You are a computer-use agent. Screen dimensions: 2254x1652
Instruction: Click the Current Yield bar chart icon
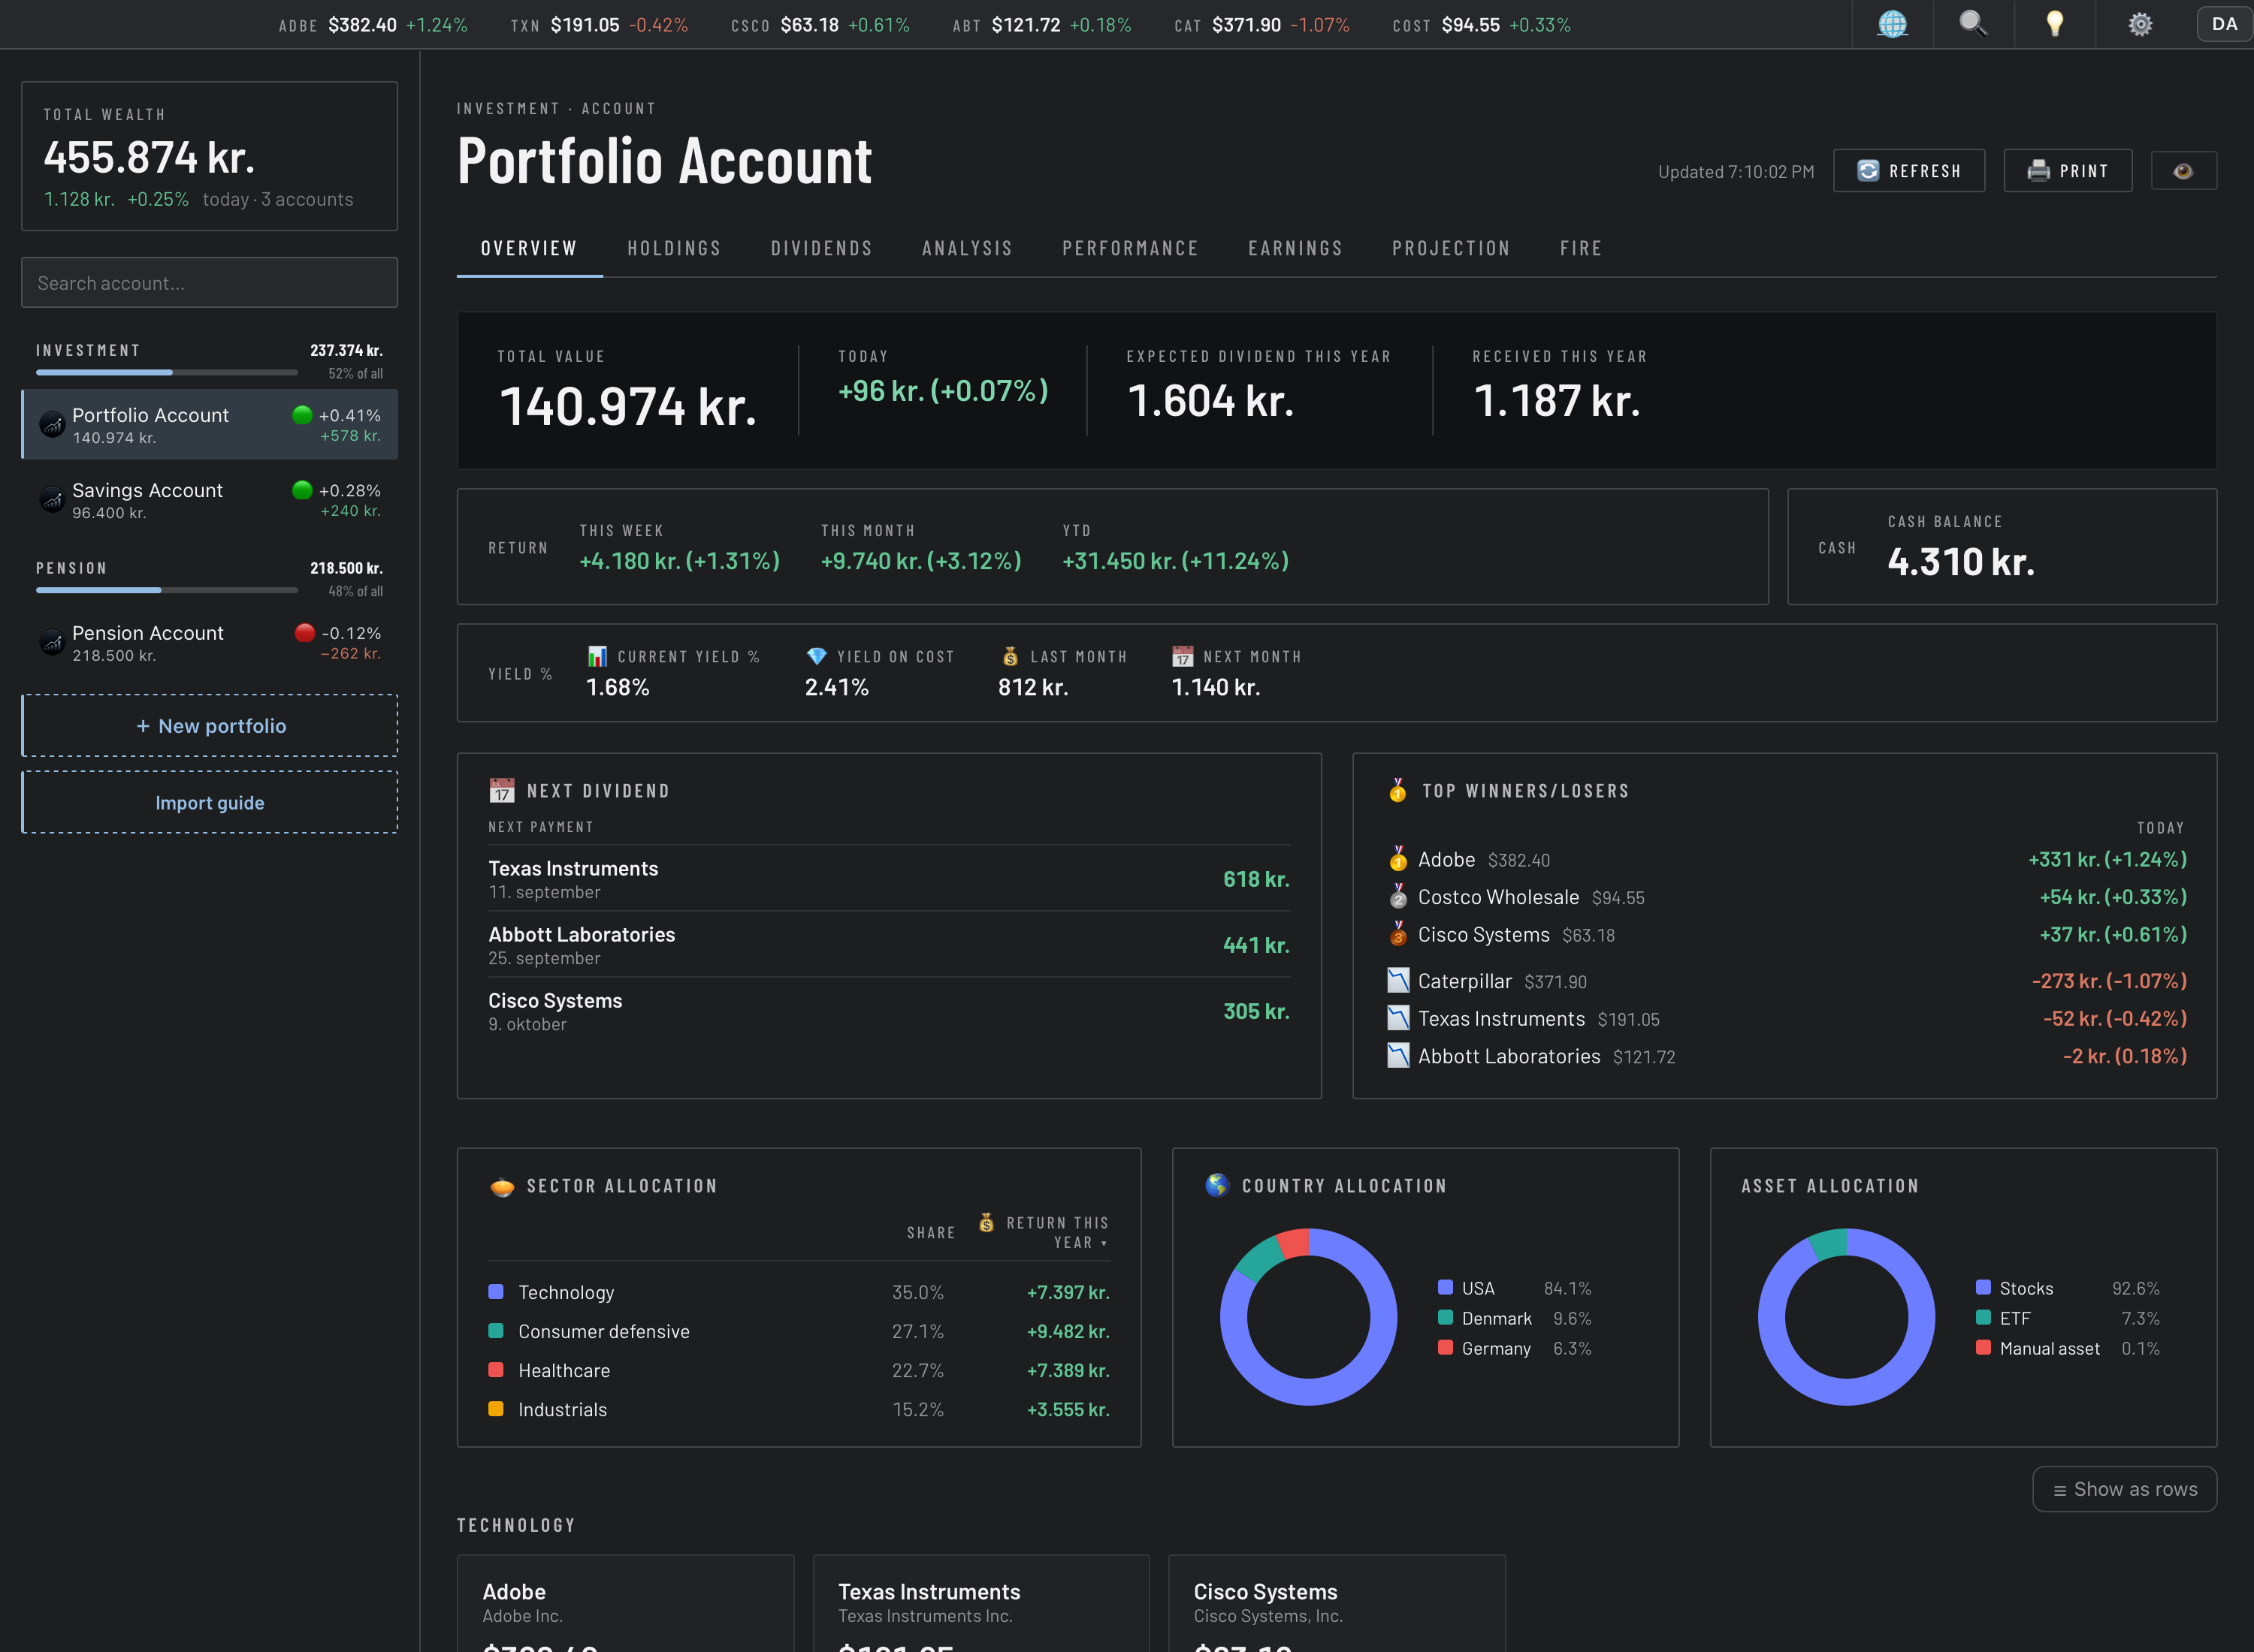[x=597, y=656]
